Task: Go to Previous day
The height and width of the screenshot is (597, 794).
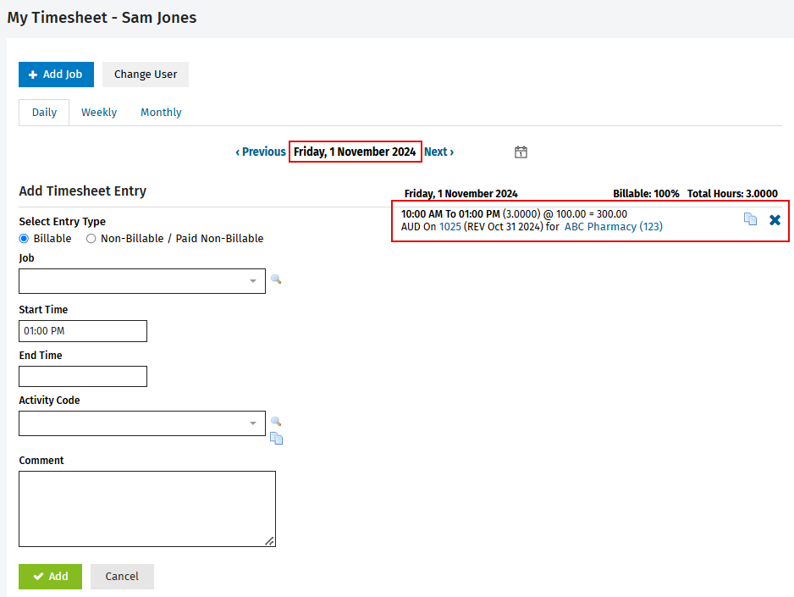Action: pos(260,152)
